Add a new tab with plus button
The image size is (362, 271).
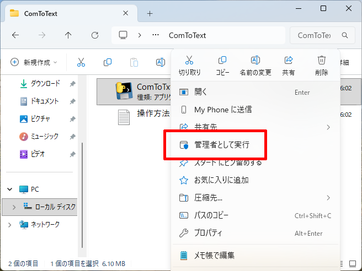tap(150, 13)
